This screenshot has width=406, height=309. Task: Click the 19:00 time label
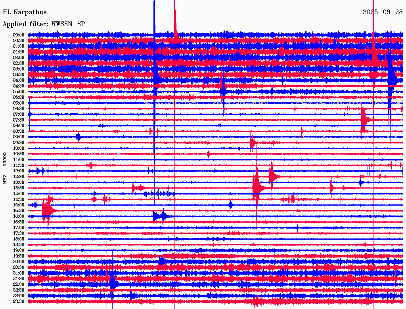(x=19, y=250)
